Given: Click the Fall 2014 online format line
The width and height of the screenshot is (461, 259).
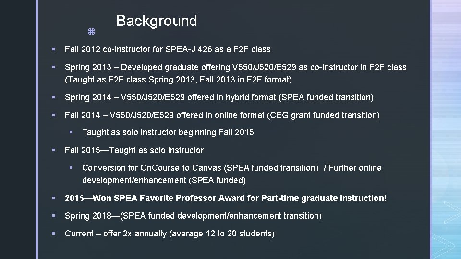Looking at the screenshot, I should [x=222, y=115].
